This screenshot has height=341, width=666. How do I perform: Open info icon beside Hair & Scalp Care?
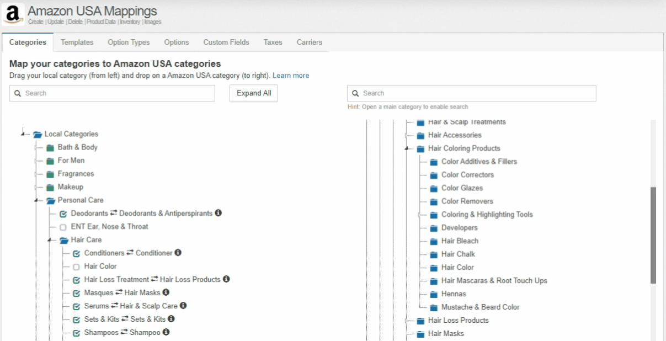coord(183,306)
